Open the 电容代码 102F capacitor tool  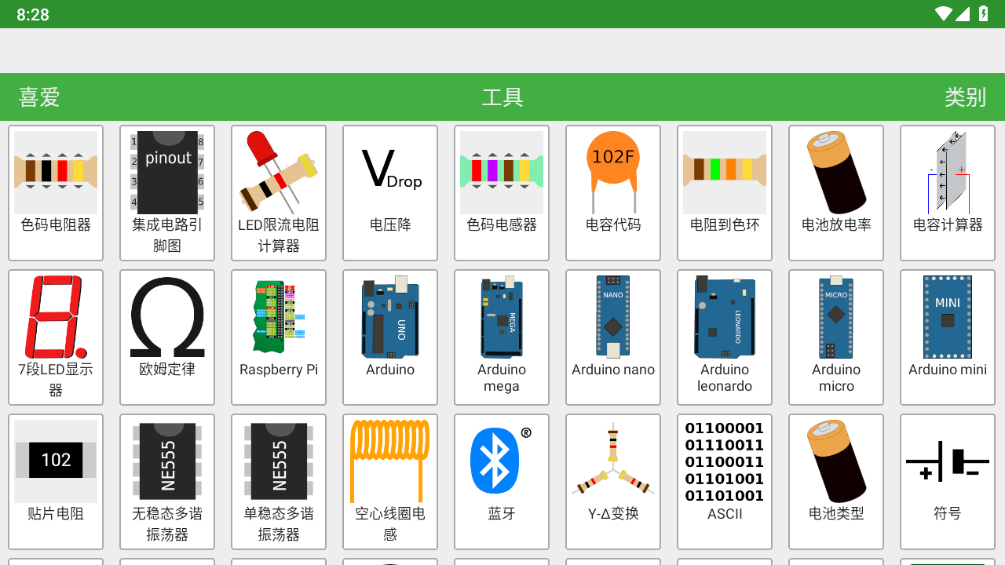613,193
